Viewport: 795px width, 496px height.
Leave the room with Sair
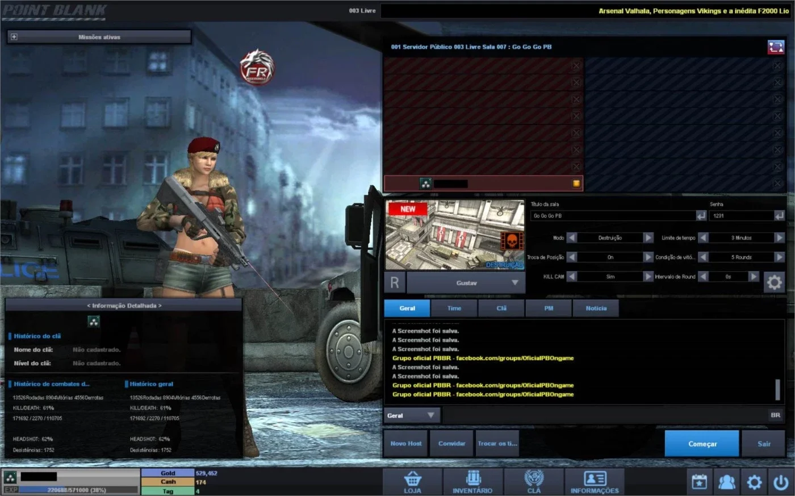764,444
